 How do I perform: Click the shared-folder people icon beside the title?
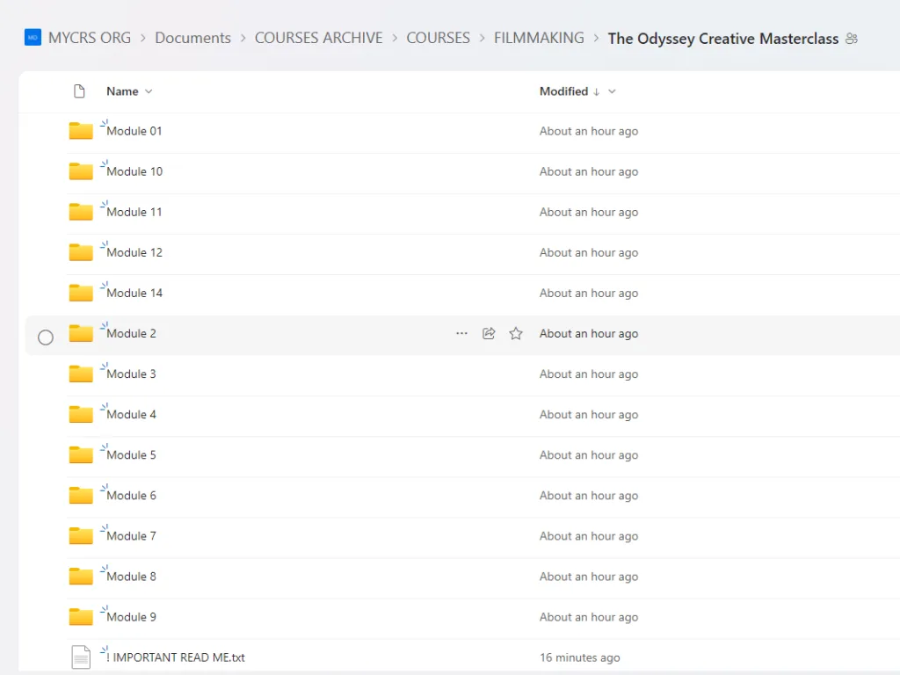click(x=851, y=39)
